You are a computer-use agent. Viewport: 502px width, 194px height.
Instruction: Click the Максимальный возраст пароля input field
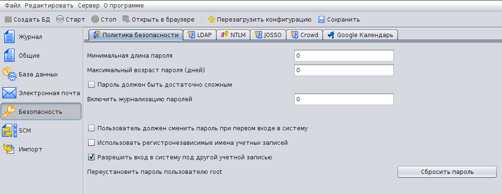344,70
